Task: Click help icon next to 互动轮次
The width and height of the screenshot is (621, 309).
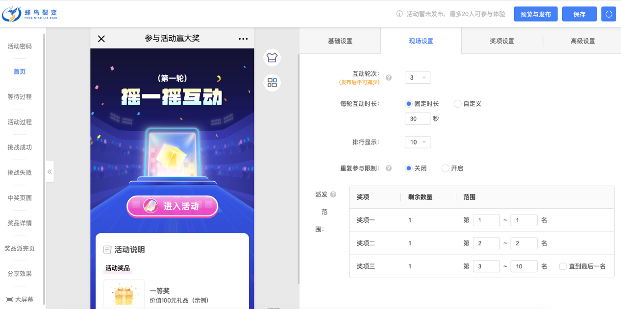Action: coord(389,77)
